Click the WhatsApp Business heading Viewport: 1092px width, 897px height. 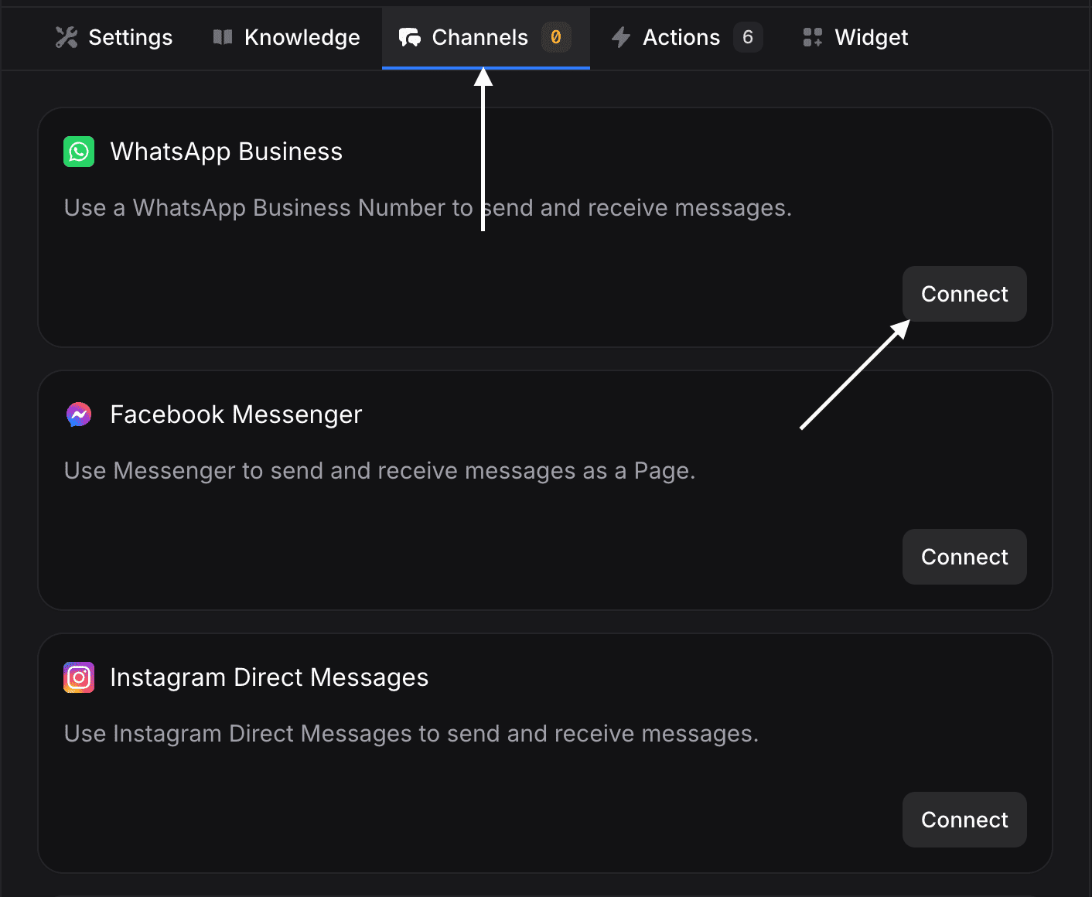coord(226,152)
